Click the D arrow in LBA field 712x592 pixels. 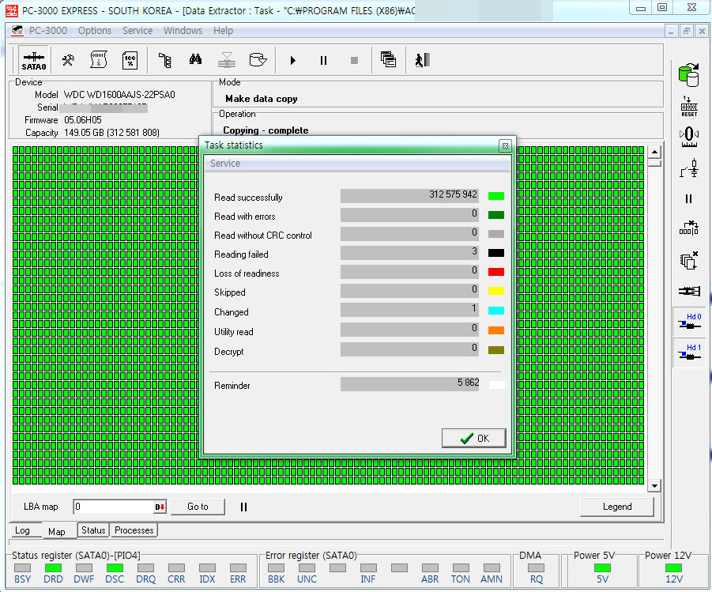[160, 507]
